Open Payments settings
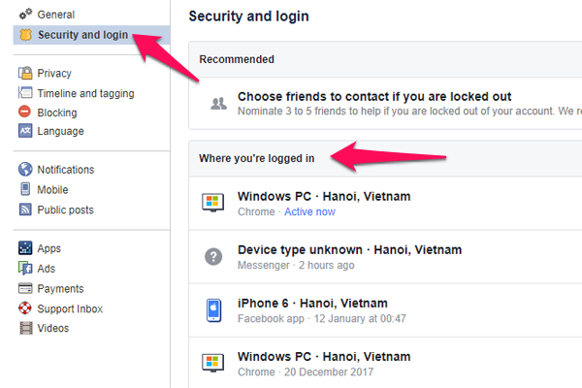 tap(60, 288)
